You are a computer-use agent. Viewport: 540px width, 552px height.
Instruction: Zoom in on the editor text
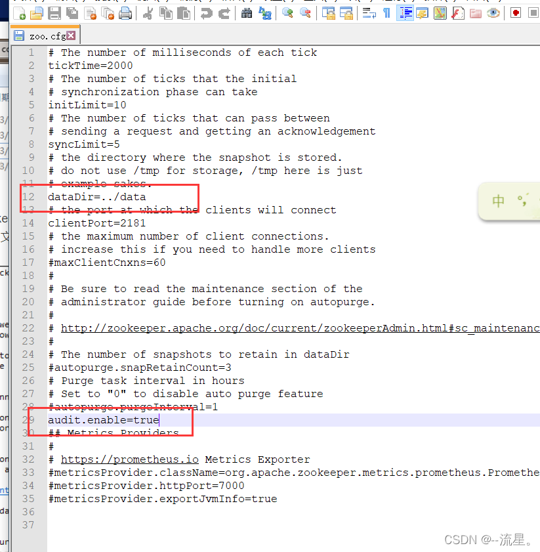(x=287, y=13)
